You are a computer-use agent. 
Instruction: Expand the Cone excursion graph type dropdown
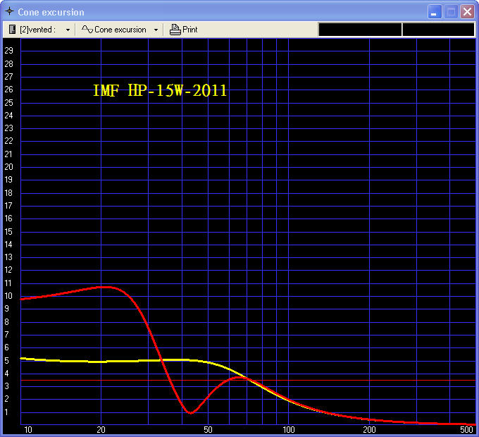pyautogui.click(x=156, y=30)
